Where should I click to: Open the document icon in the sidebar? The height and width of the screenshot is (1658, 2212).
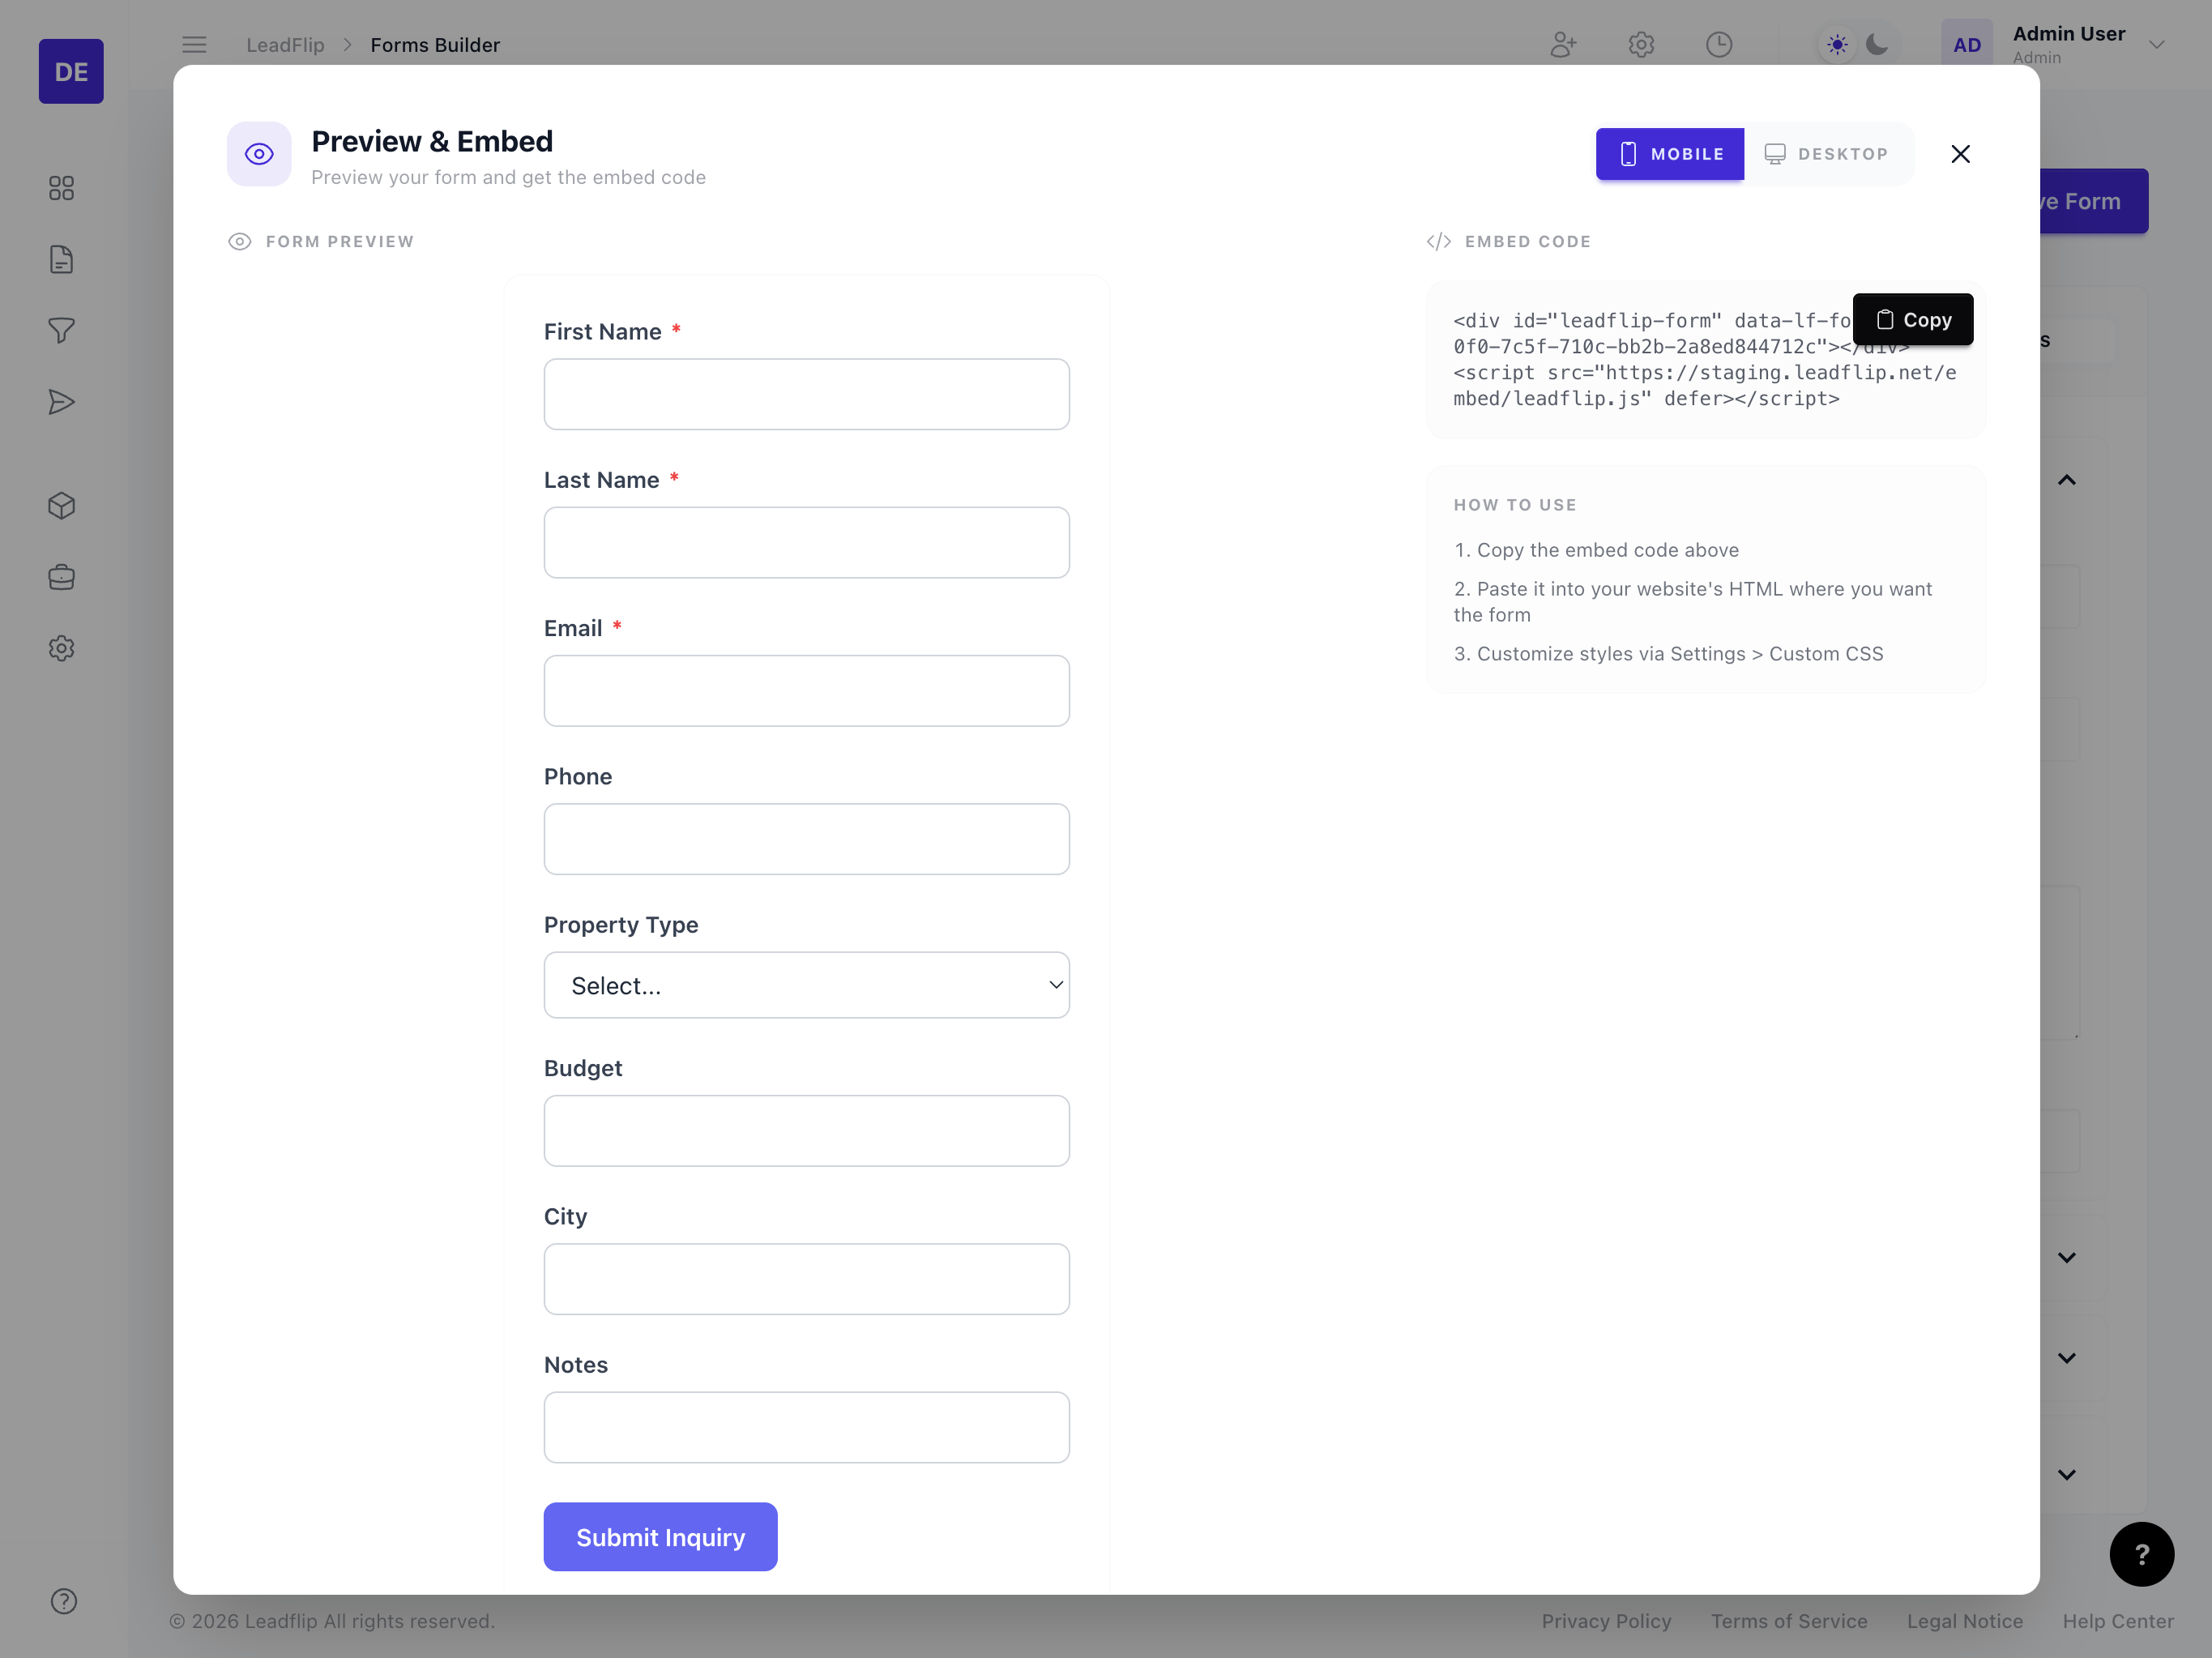[61, 259]
